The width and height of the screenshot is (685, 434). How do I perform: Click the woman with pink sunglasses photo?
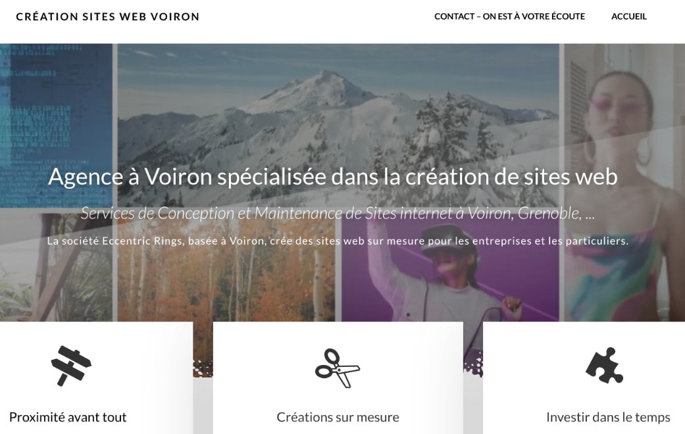(x=624, y=183)
